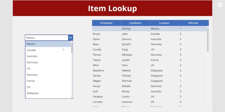Click the Location column header
This screenshot has width=225, height=112.
164,23
